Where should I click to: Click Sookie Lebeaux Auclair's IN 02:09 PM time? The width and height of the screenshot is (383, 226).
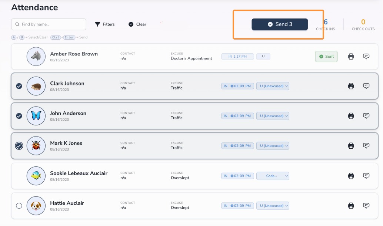(x=237, y=176)
